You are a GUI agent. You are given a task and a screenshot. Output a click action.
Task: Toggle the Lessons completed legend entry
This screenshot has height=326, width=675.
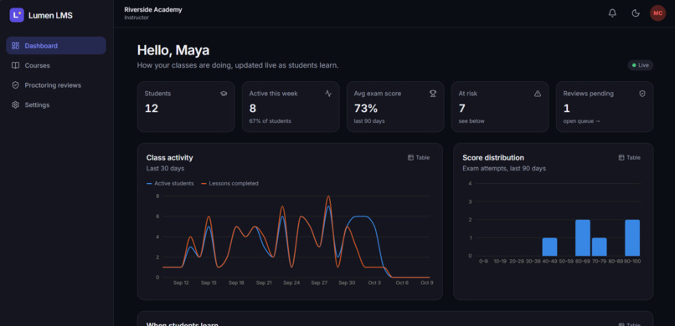(229, 183)
